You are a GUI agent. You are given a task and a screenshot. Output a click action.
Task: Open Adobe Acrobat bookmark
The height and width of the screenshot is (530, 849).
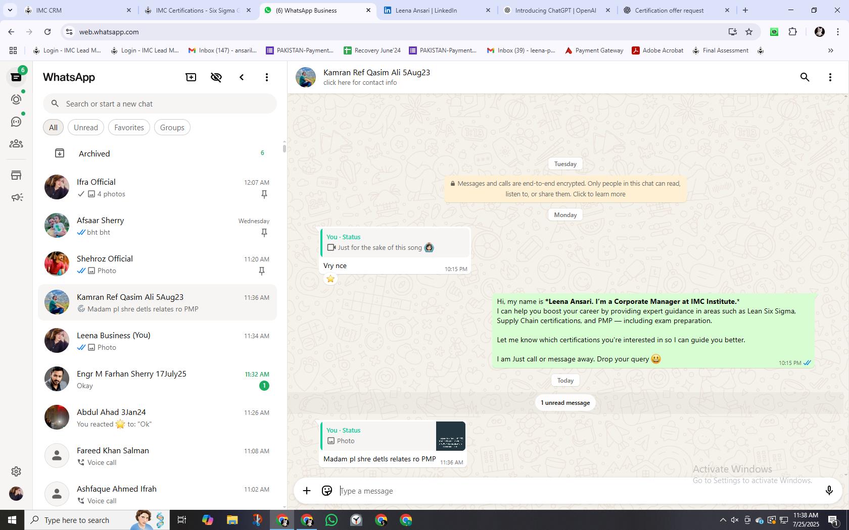pyautogui.click(x=657, y=50)
